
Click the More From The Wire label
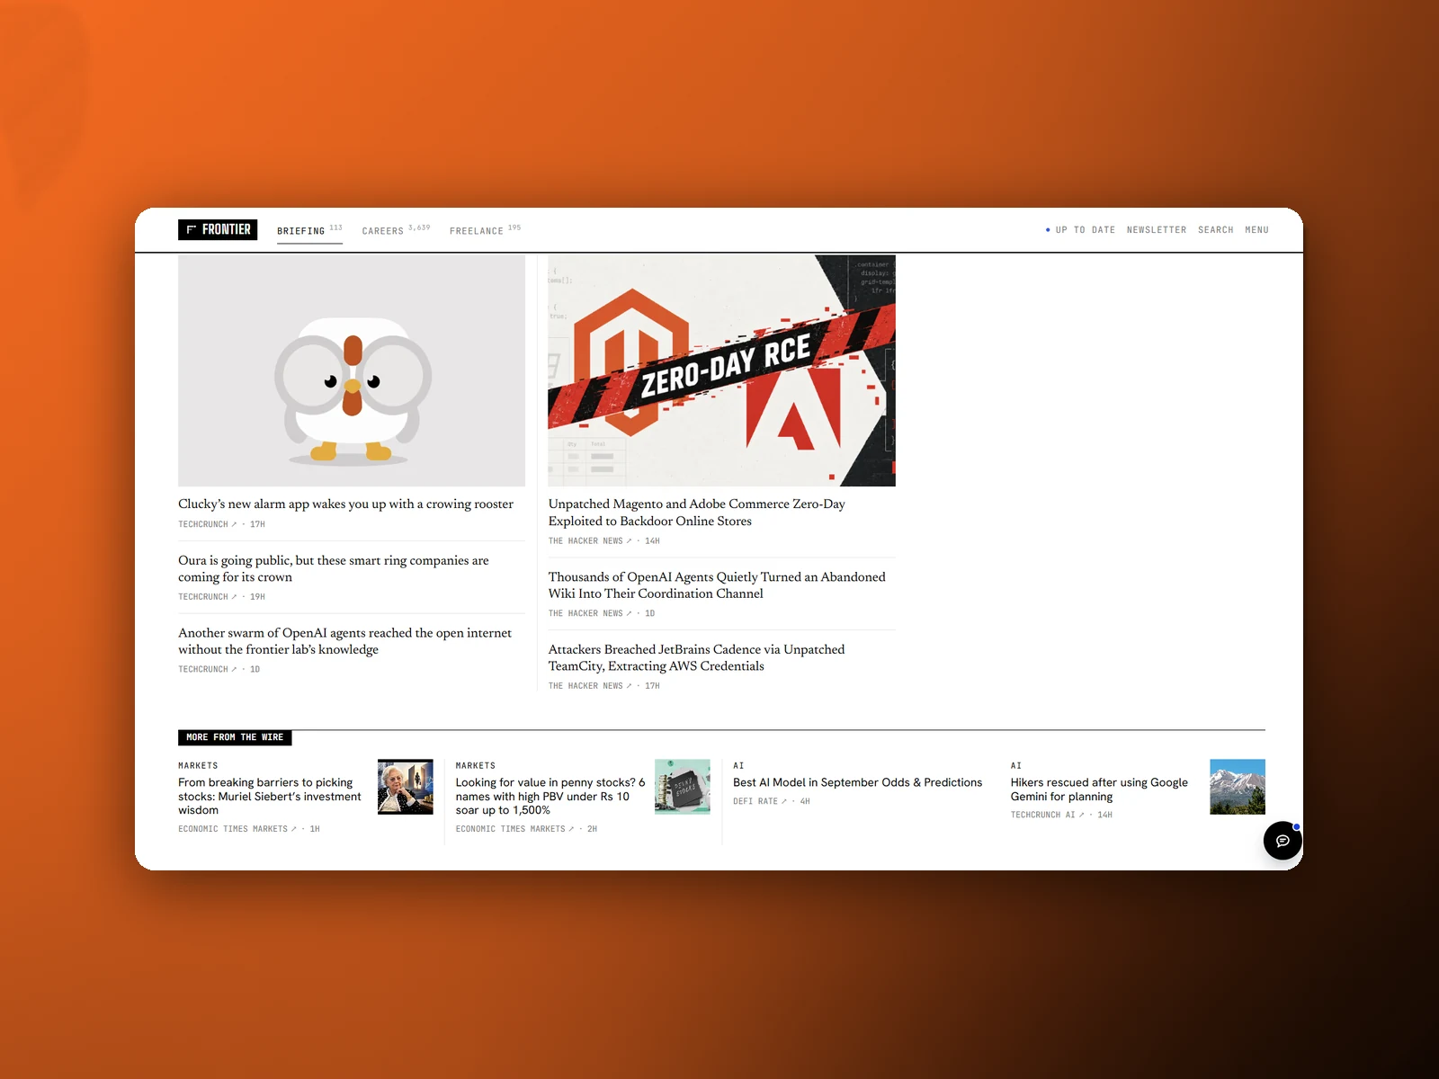(x=235, y=737)
